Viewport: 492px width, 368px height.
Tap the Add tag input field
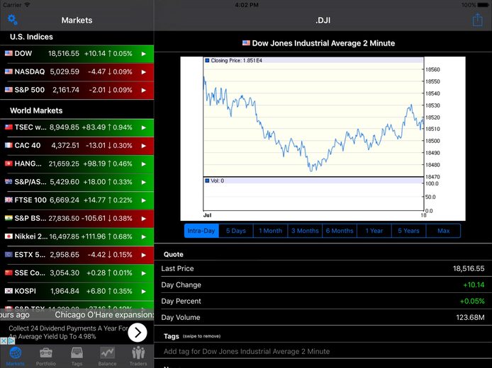point(323,352)
